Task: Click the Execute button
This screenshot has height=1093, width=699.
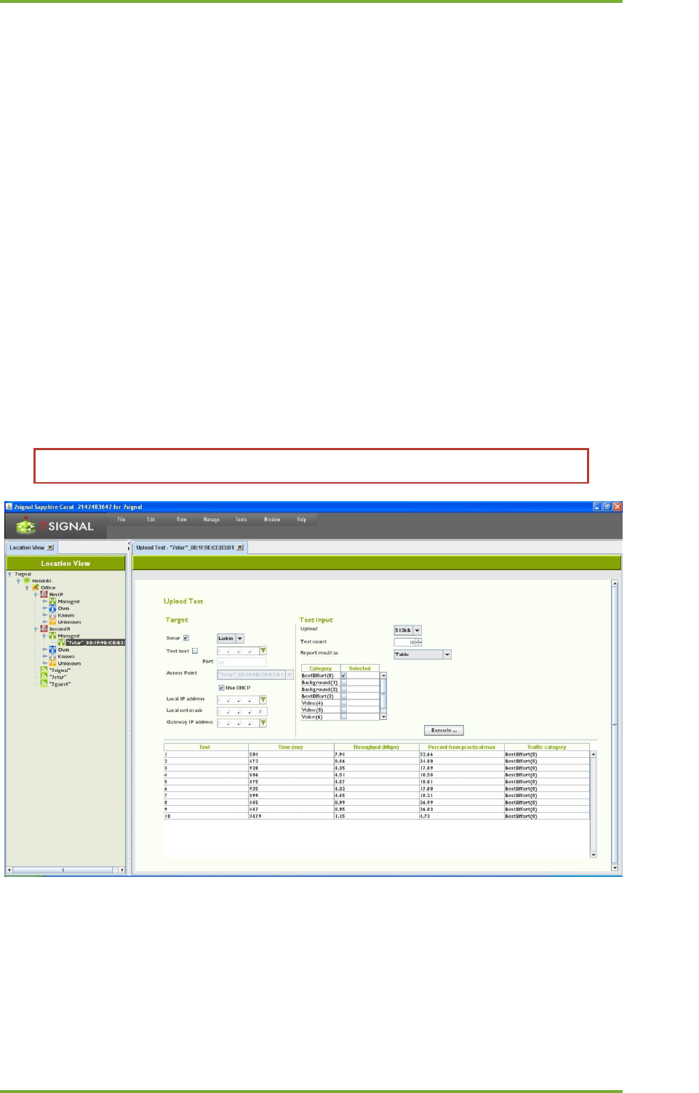Action: 444,730
